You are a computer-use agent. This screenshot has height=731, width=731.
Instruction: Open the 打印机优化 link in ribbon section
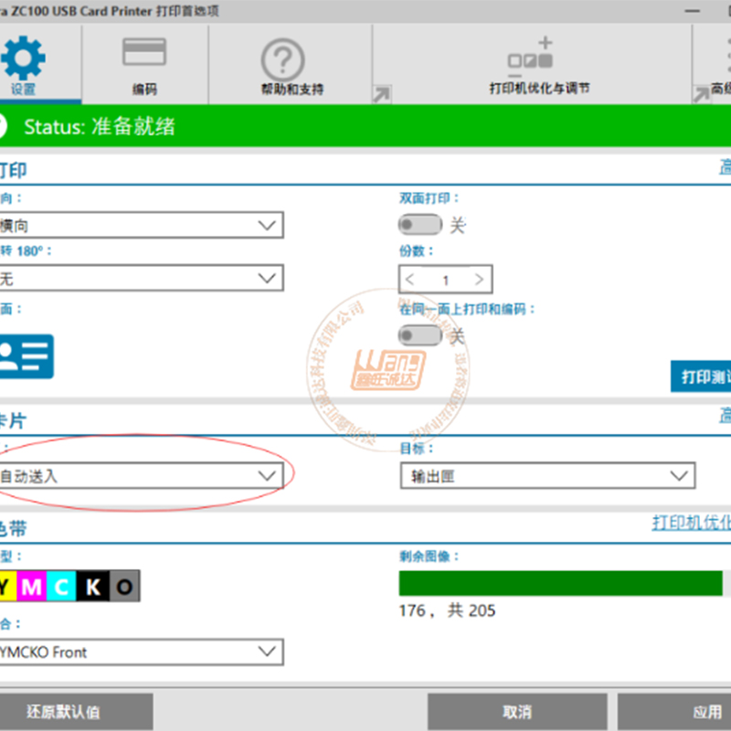(692, 523)
